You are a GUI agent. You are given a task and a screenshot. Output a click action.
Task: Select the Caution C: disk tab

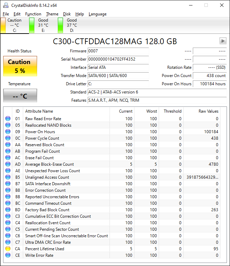coord(15,25)
